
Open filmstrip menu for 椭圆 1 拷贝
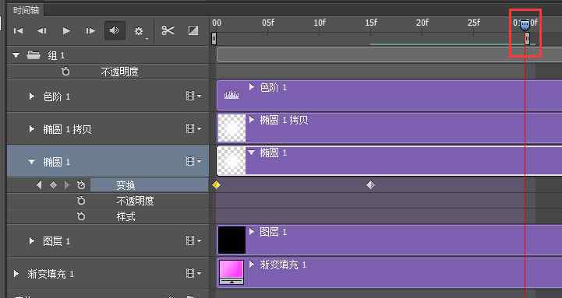click(193, 128)
